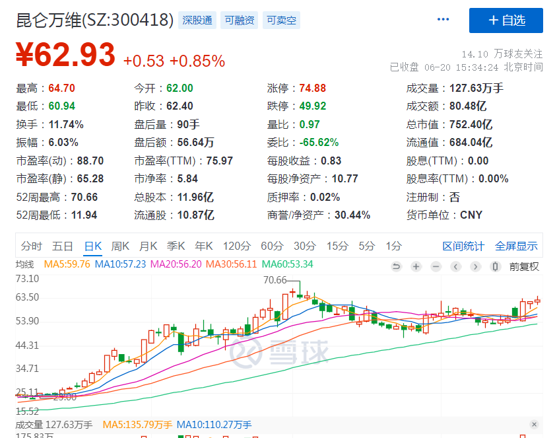Close the volume indicator panel

(534, 424)
